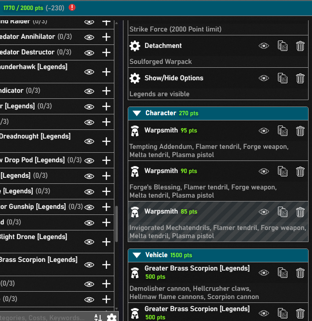The height and width of the screenshot is (321, 312).
Task: Collapse the Vehicle category
Action: pyautogui.click(x=136, y=255)
